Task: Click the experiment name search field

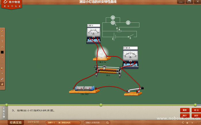Action: (97, 122)
